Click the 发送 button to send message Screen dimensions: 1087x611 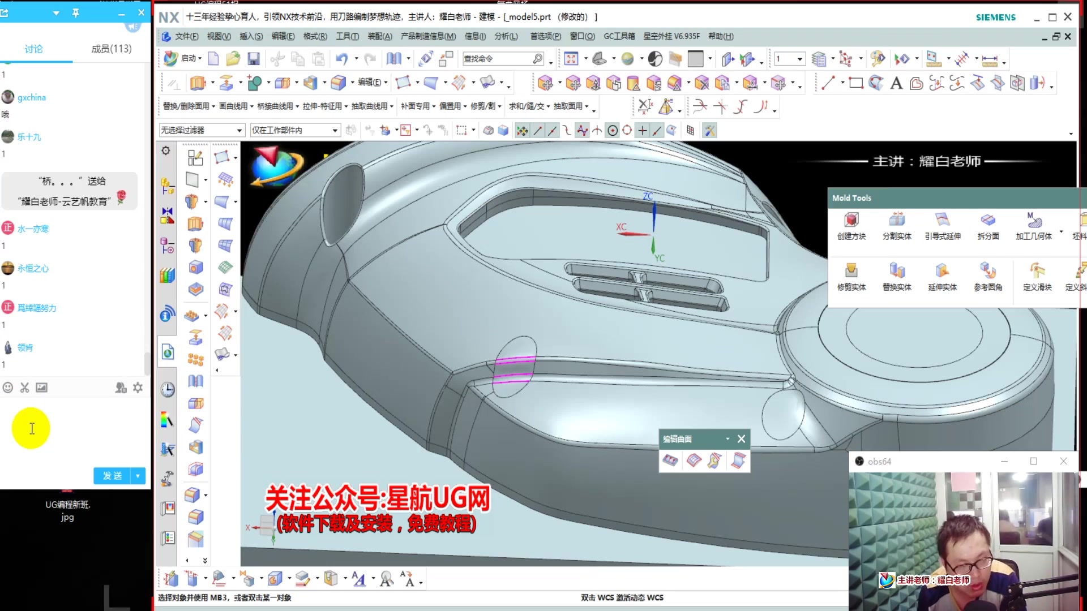coord(111,476)
